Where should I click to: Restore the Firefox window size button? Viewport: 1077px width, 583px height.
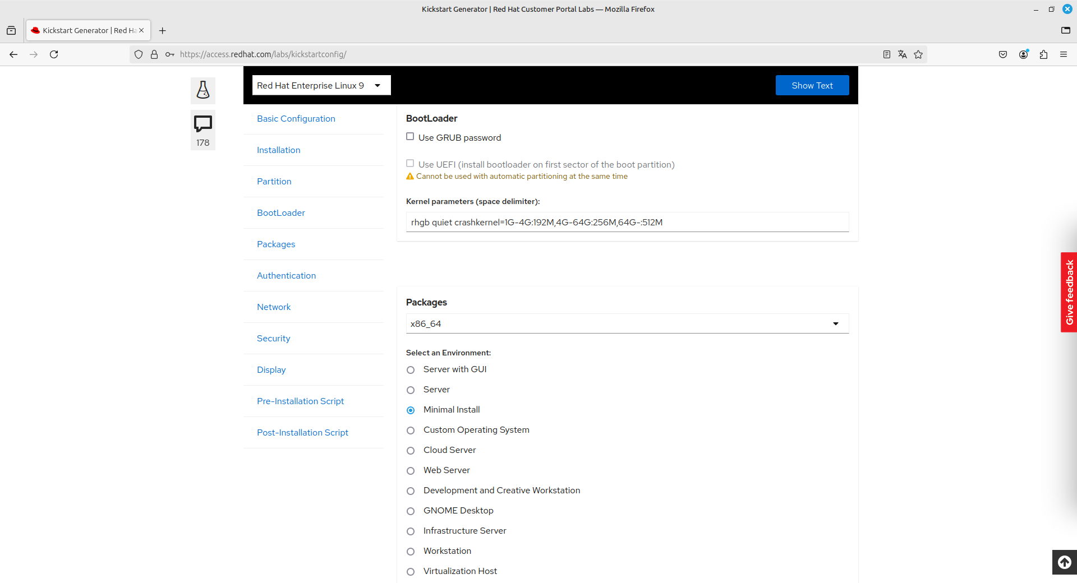coord(1051,9)
